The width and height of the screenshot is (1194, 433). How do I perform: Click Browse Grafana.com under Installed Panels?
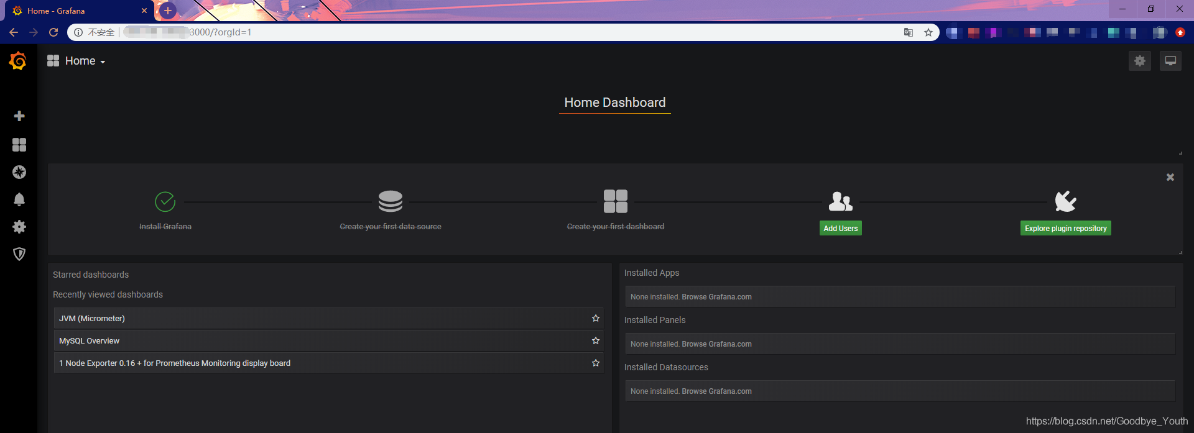click(x=716, y=344)
